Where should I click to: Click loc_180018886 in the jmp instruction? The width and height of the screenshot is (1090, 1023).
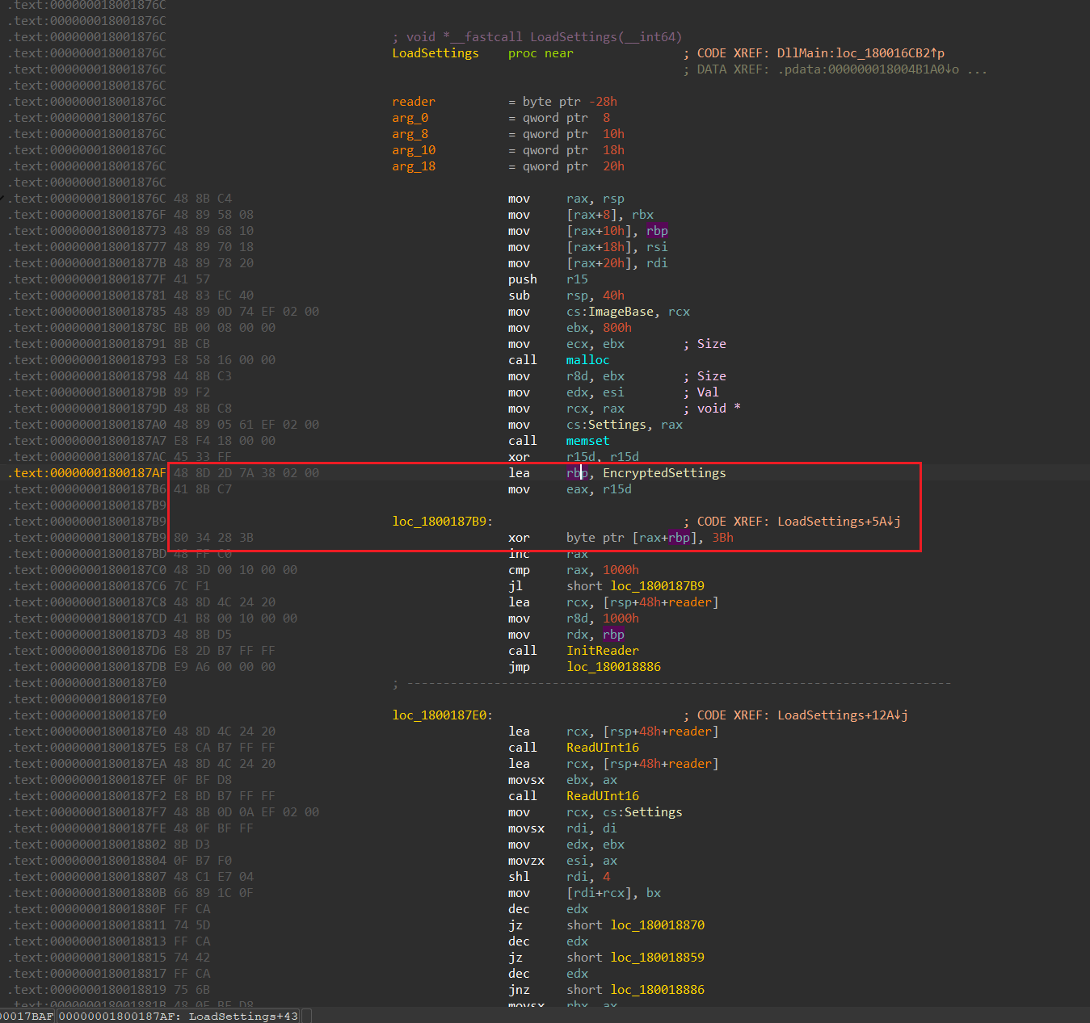(x=613, y=667)
